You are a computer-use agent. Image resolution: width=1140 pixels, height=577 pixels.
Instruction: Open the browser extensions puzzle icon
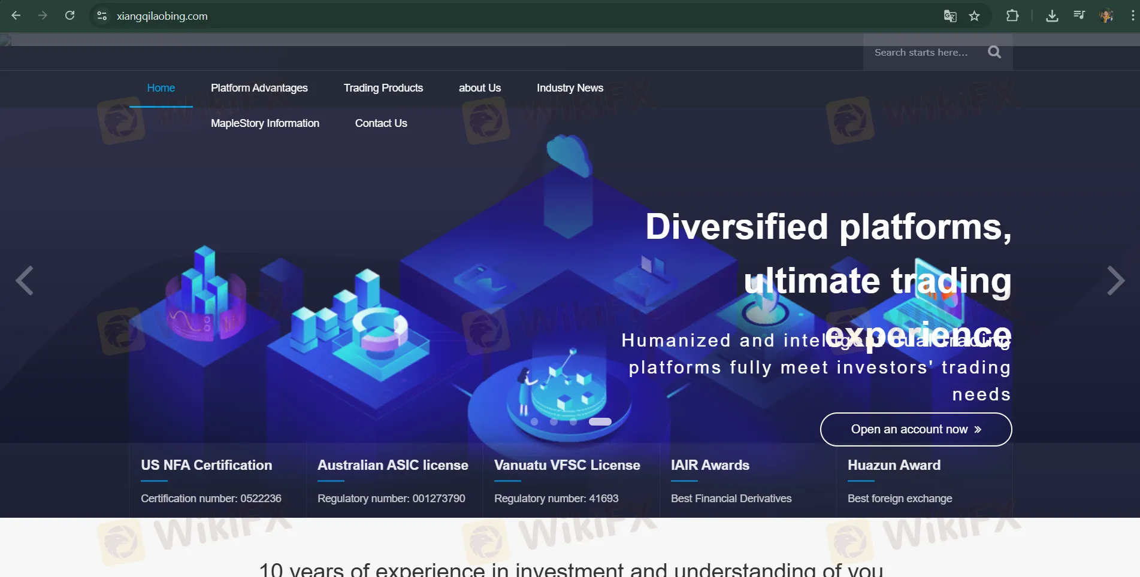point(1012,16)
